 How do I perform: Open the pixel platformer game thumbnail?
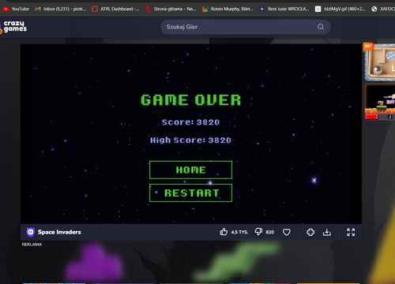[380, 102]
